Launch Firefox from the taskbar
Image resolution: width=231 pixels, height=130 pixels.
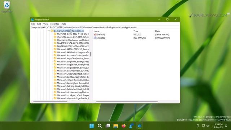[123, 126]
